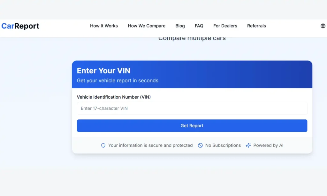Click the Get Report button
Viewport: 327px width, 196px height.
click(192, 125)
